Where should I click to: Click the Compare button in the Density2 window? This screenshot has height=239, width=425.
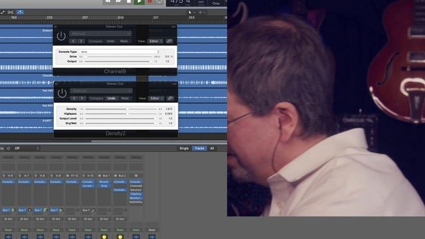coord(96,98)
